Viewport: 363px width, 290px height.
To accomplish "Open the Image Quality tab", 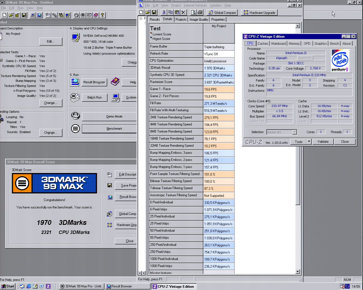I will pyautogui.click(x=199, y=20).
